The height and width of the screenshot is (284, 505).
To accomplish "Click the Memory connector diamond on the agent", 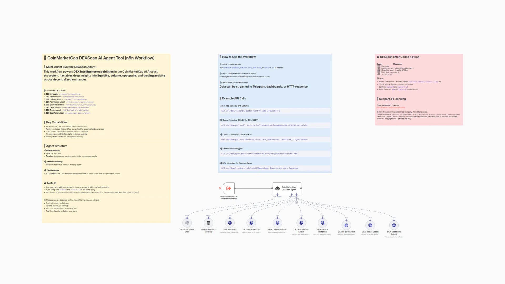I will click(x=292, y=194).
